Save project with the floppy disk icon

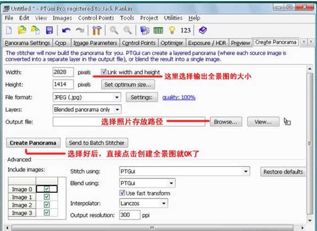click(49, 30)
